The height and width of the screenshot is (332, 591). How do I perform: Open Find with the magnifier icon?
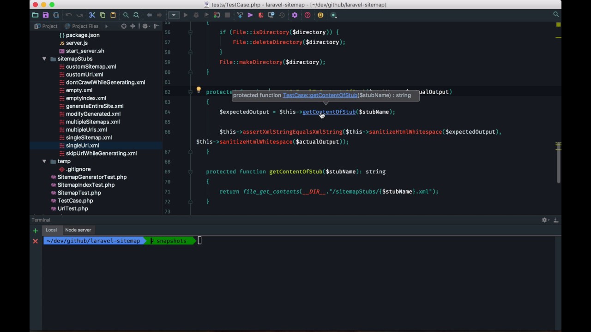click(x=126, y=15)
